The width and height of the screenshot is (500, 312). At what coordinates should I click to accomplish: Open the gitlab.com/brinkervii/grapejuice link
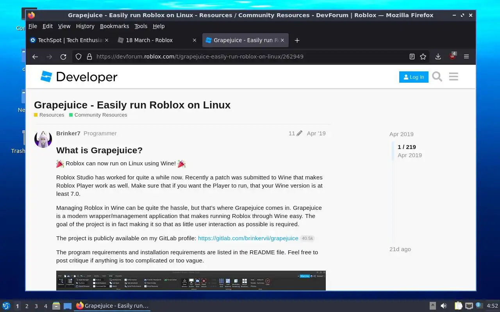[x=248, y=238]
